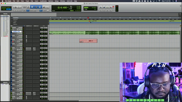Image resolution: width=182 pixels, height=102 pixels.
Task: Click the Beat track volume value
Action: coord(42,29)
